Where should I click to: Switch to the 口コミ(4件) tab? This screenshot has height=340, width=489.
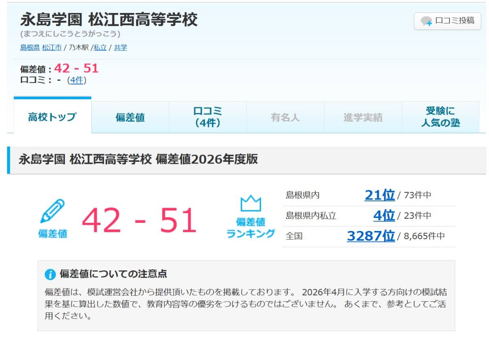(x=207, y=117)
